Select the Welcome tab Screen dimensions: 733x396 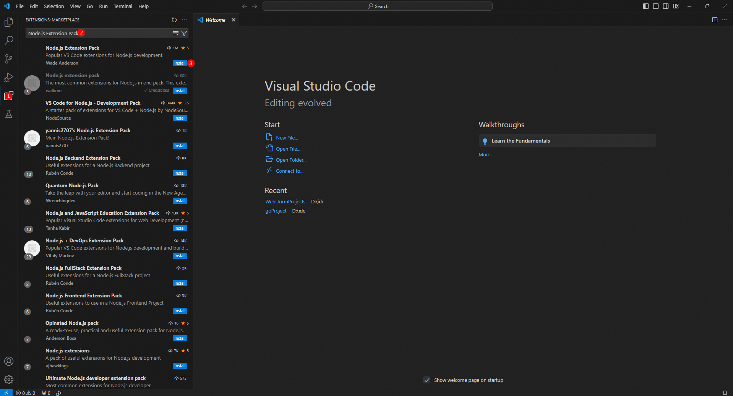click(215, 20)
